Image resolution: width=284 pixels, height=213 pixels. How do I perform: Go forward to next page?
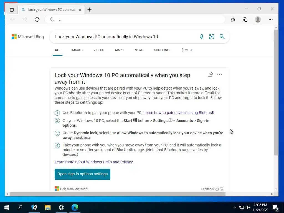point(25,19)
